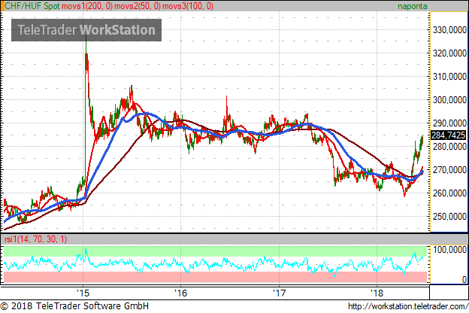Click the 270,0000 price axis label
Screen dimensions: 469x313
(x=449, y=170)
